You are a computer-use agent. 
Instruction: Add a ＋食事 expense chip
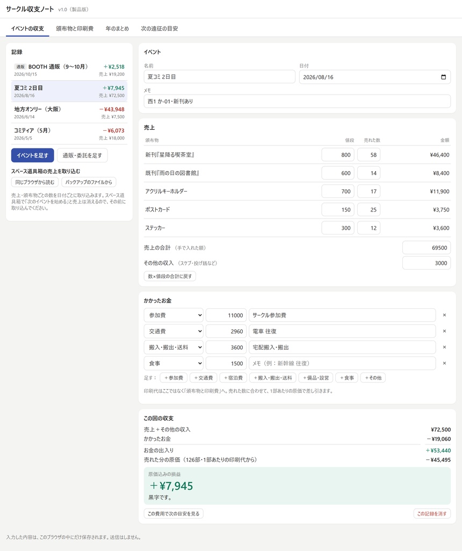(347, 378)
